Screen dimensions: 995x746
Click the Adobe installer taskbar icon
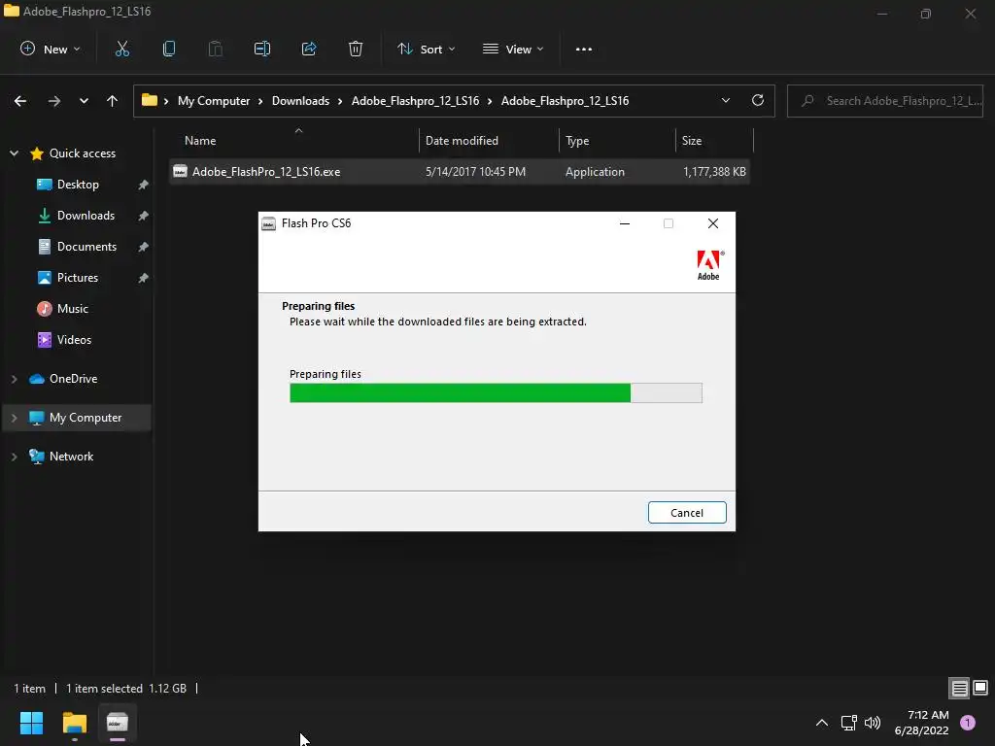tap(118, 723)
